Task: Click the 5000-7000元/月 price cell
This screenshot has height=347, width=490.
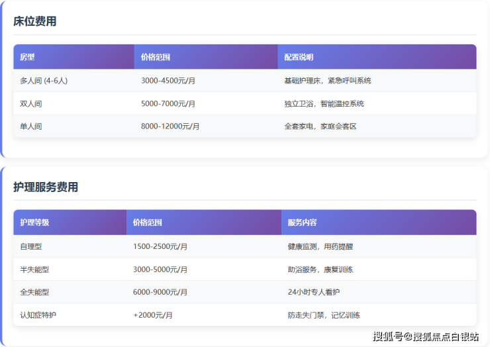Action: 168,104
